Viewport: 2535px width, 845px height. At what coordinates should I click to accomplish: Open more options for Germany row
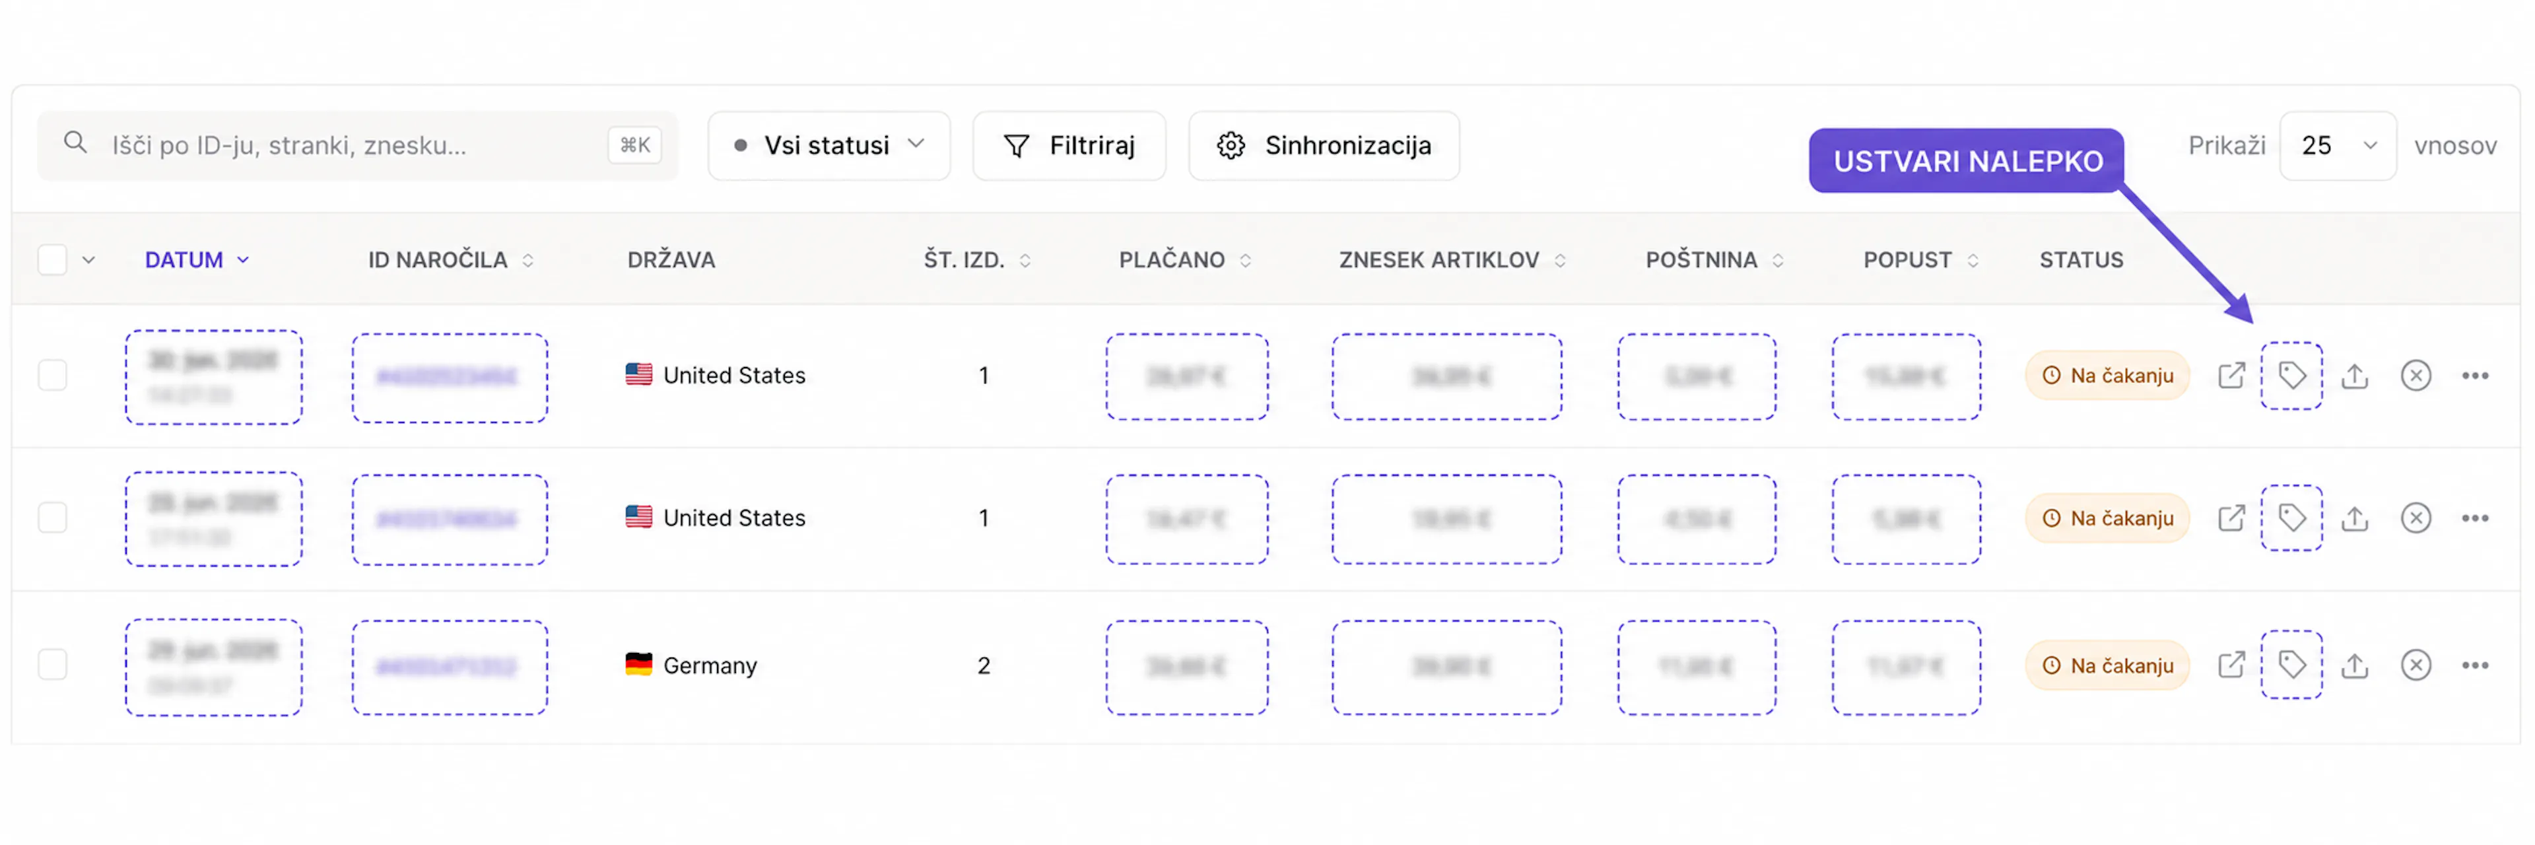pos(2475,665)
